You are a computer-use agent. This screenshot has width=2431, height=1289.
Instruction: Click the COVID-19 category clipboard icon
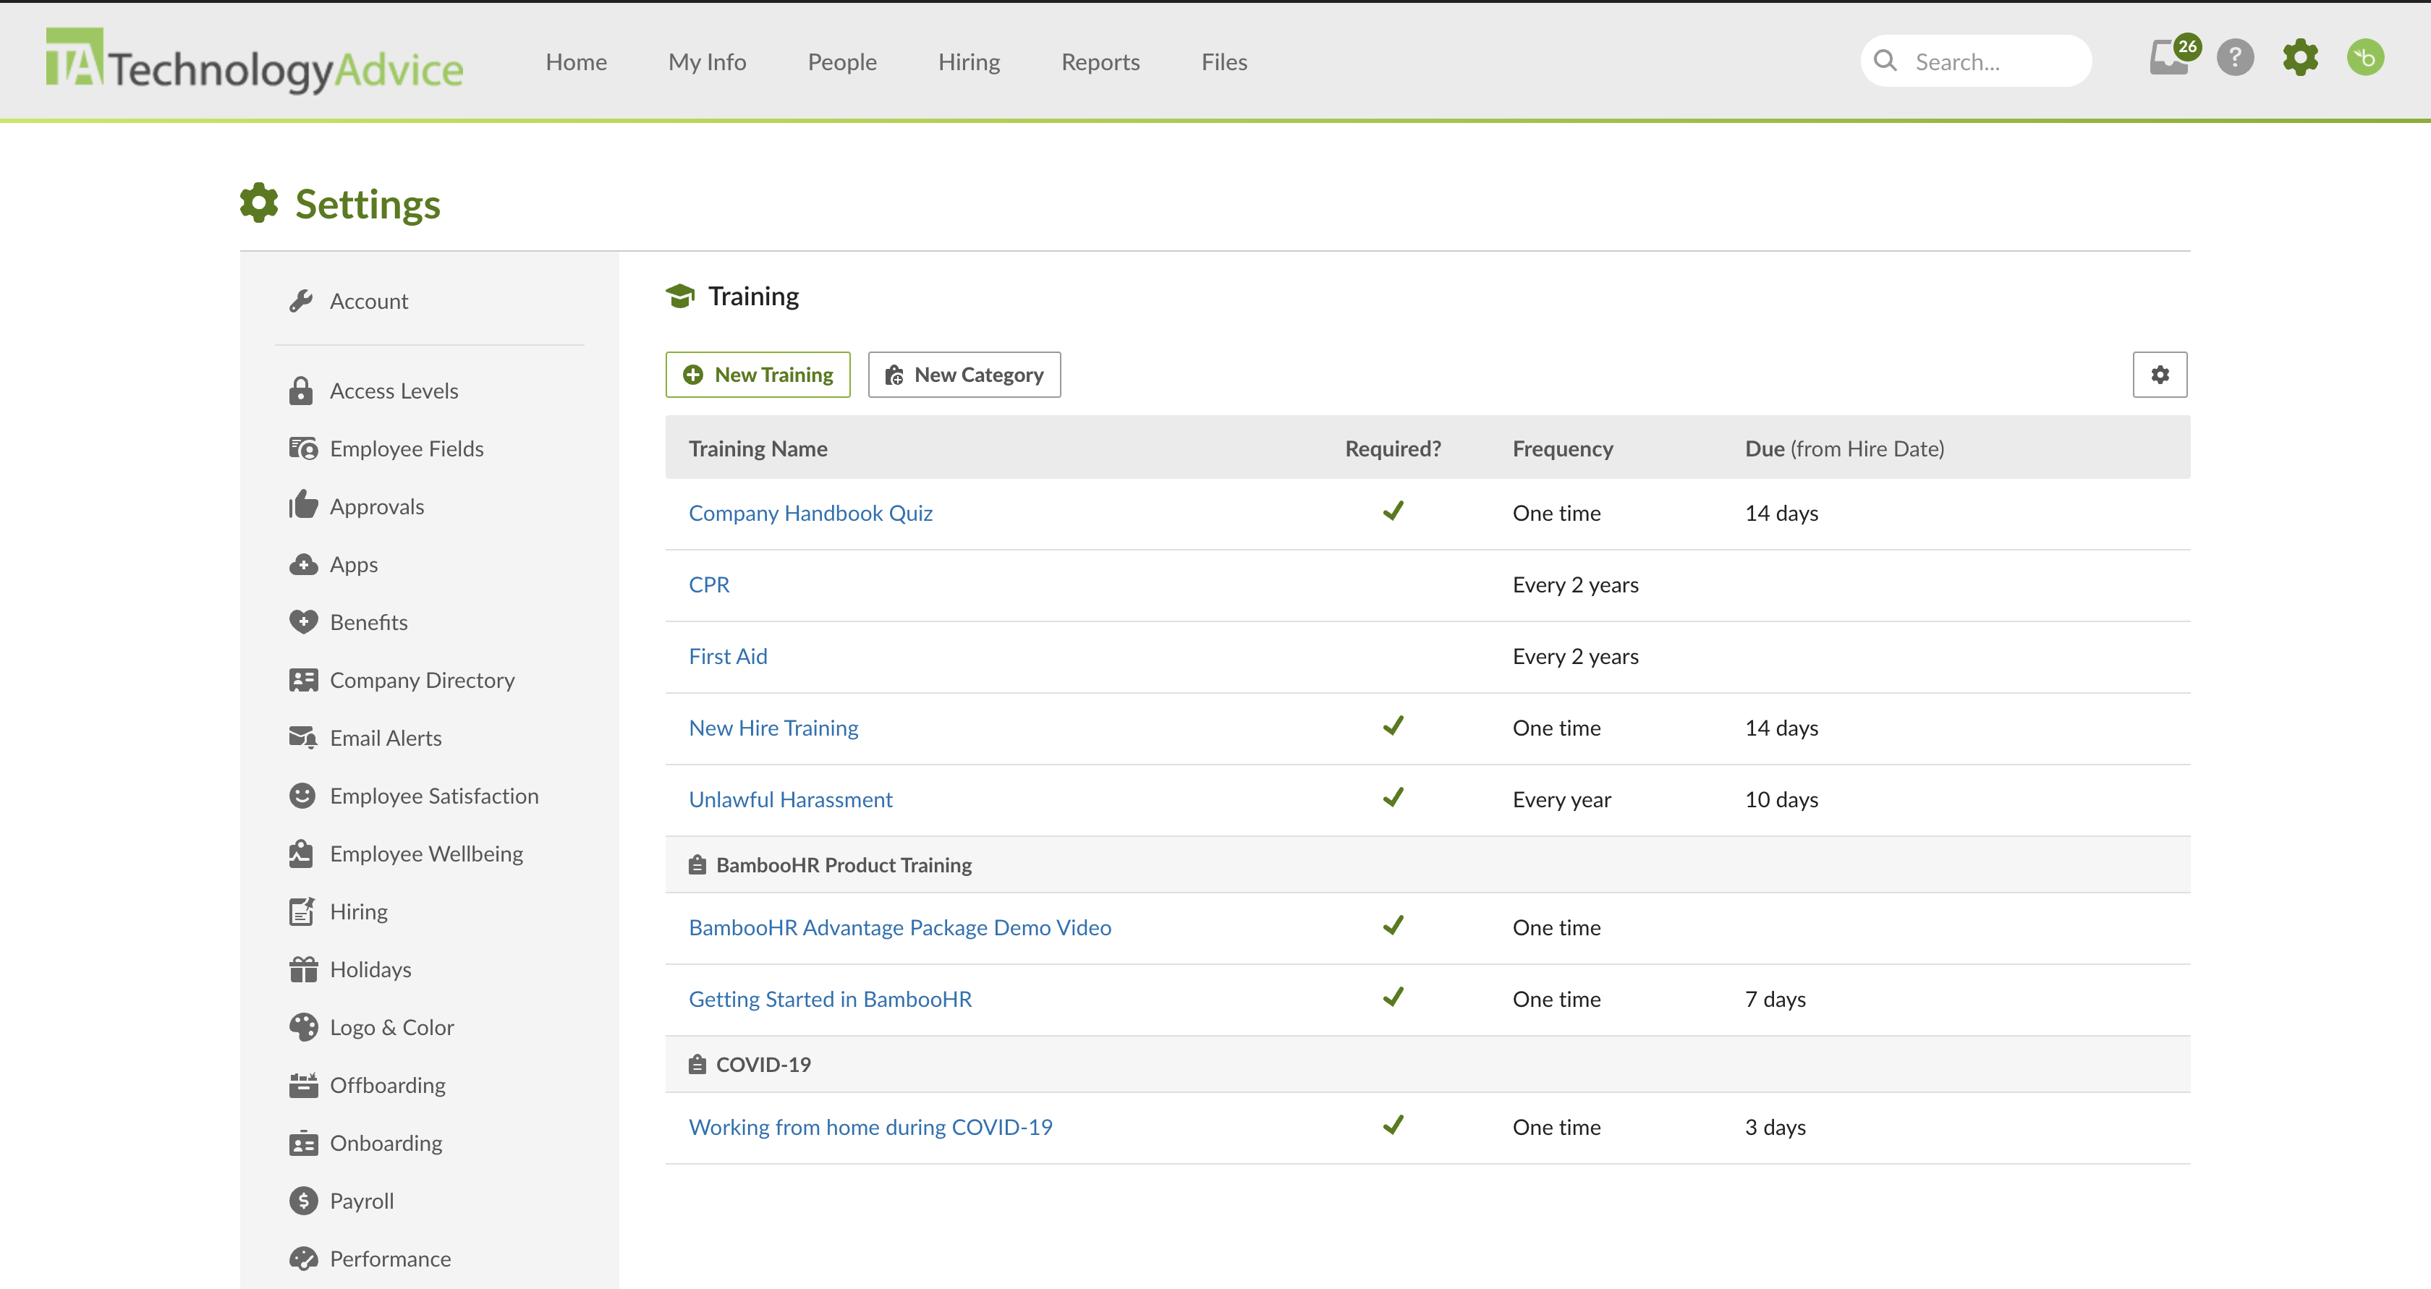[697, 1065]
